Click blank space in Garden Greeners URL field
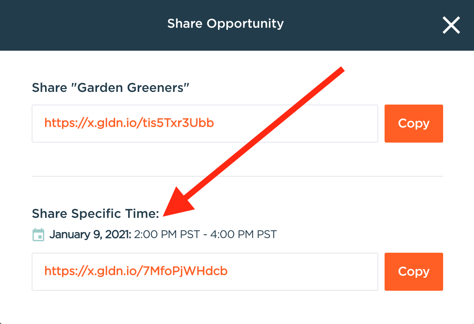This screenshot has width=474, height=324. point(301,124)
